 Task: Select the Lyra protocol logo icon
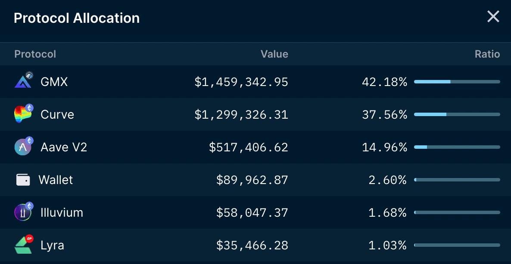23,245
